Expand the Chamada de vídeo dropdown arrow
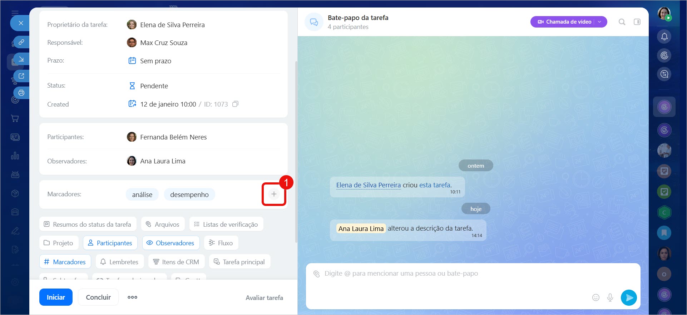 (x=600, y=22)
